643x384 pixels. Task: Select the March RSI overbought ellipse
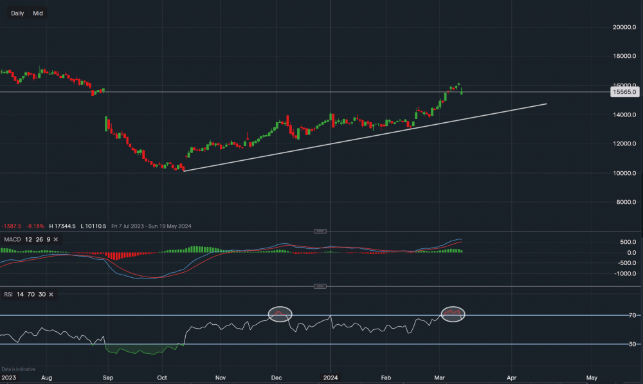tap(453, 313)
